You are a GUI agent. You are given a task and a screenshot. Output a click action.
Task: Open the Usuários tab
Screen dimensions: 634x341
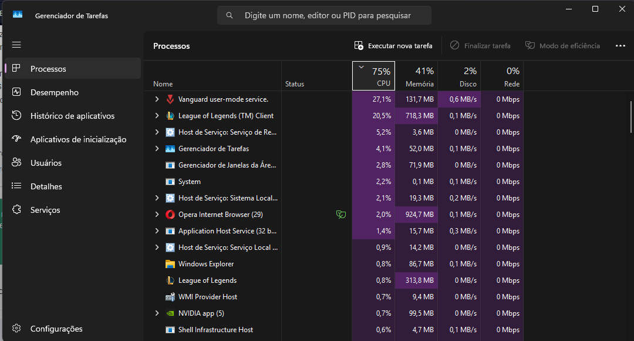pos(73,163)
